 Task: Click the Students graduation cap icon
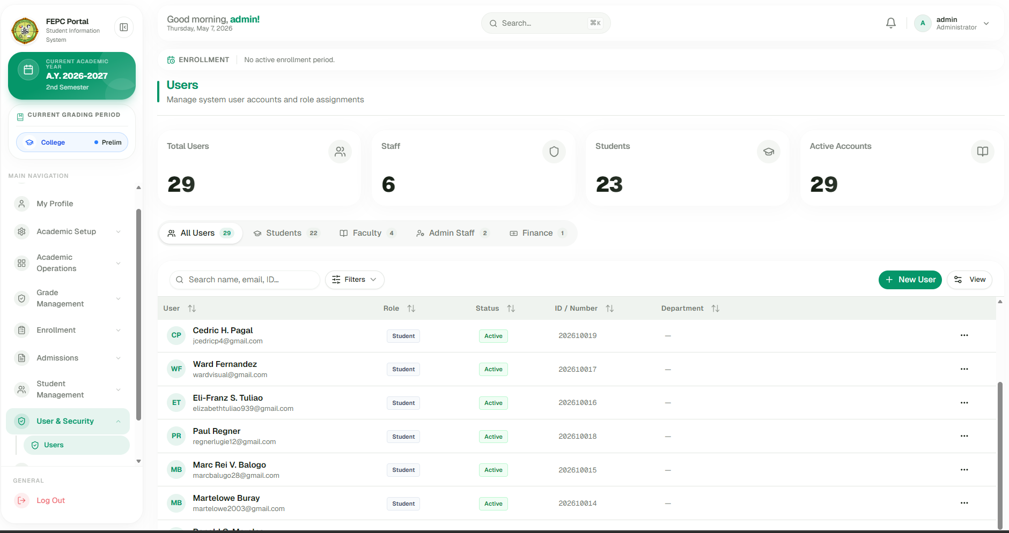[x=769, y=152]
